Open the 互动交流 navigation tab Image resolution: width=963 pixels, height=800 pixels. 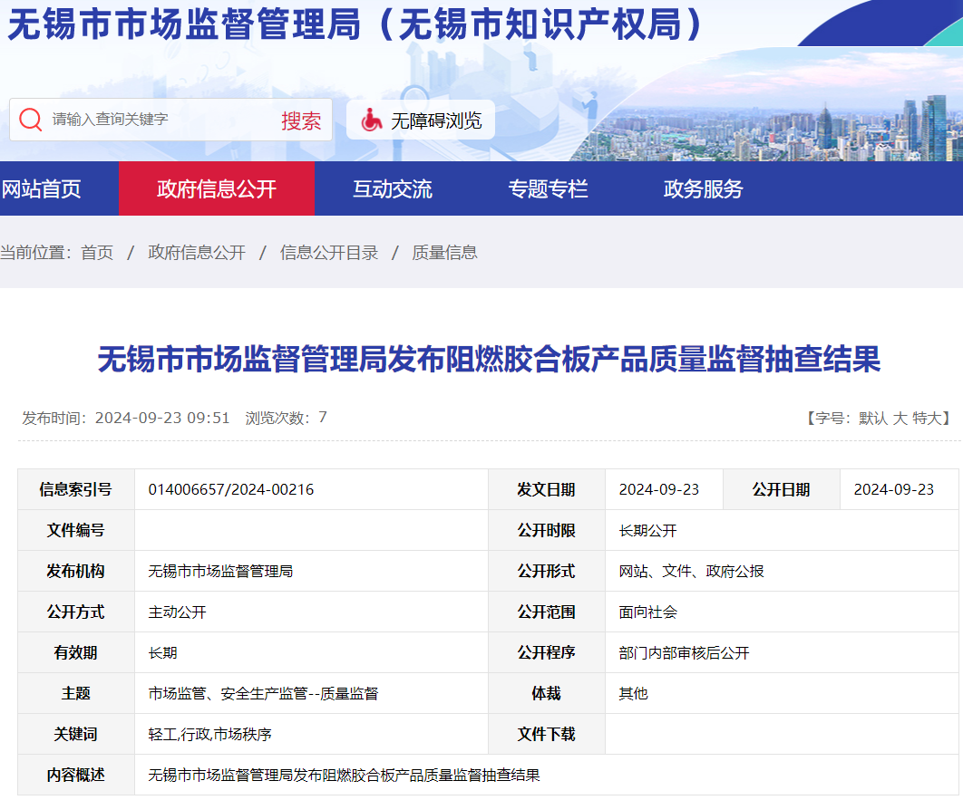(x=393, y=189)
